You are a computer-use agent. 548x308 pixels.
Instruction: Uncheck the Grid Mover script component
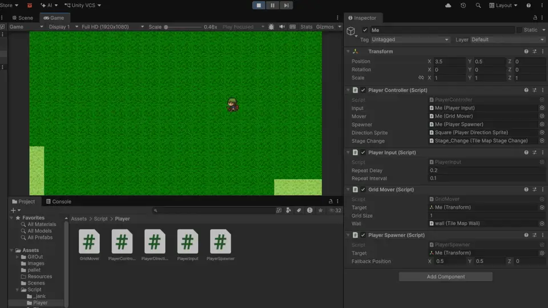[x=363, y=189]
